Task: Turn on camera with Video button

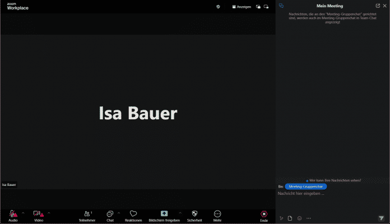Action: coord(38,214)
